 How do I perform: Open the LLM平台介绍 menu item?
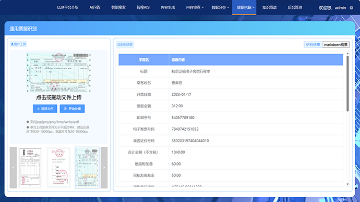point(68,8)
